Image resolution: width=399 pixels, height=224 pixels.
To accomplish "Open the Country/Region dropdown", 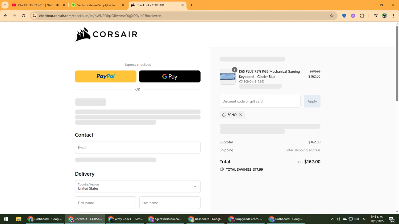I will point(138,187).
